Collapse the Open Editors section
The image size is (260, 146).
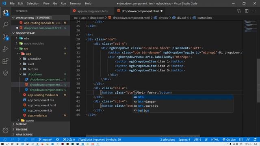(x=41, y=17)
